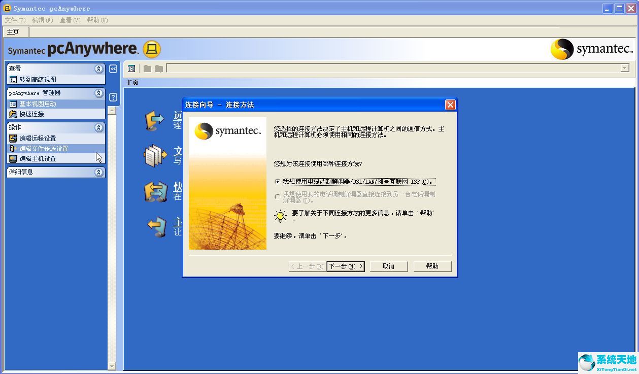Click the light bulb tip icon
The width and height of the screenshot is (639, 374).
click(x=280, y=216)
